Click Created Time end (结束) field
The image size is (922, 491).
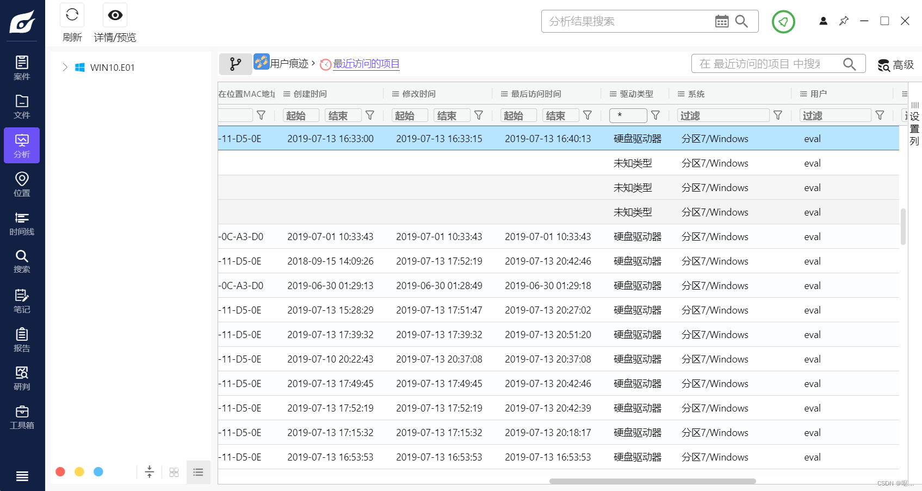(343, 115)
